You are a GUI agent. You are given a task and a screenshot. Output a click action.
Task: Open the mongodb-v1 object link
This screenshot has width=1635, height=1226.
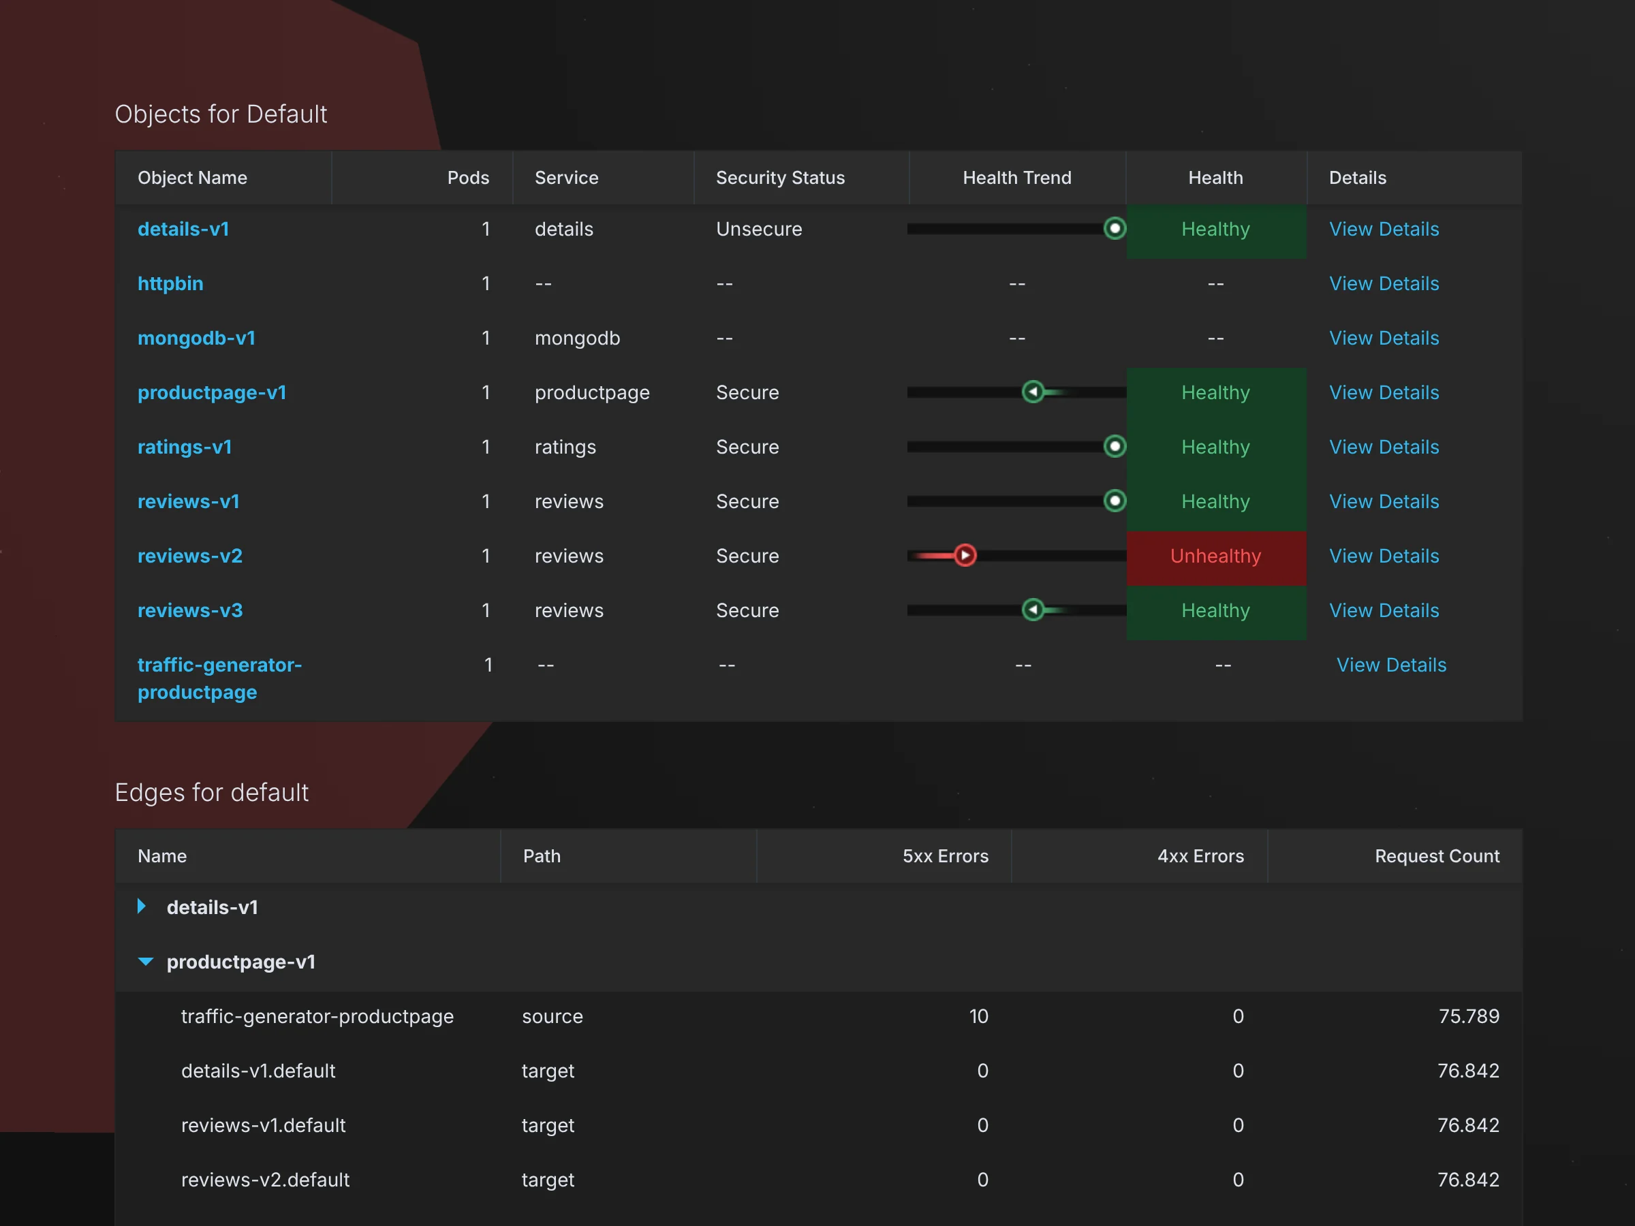pos(197,338)
